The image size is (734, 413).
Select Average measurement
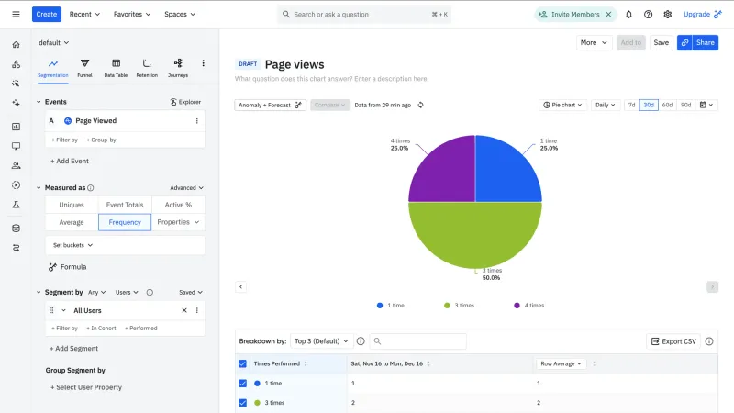click(x=72, y=222)
